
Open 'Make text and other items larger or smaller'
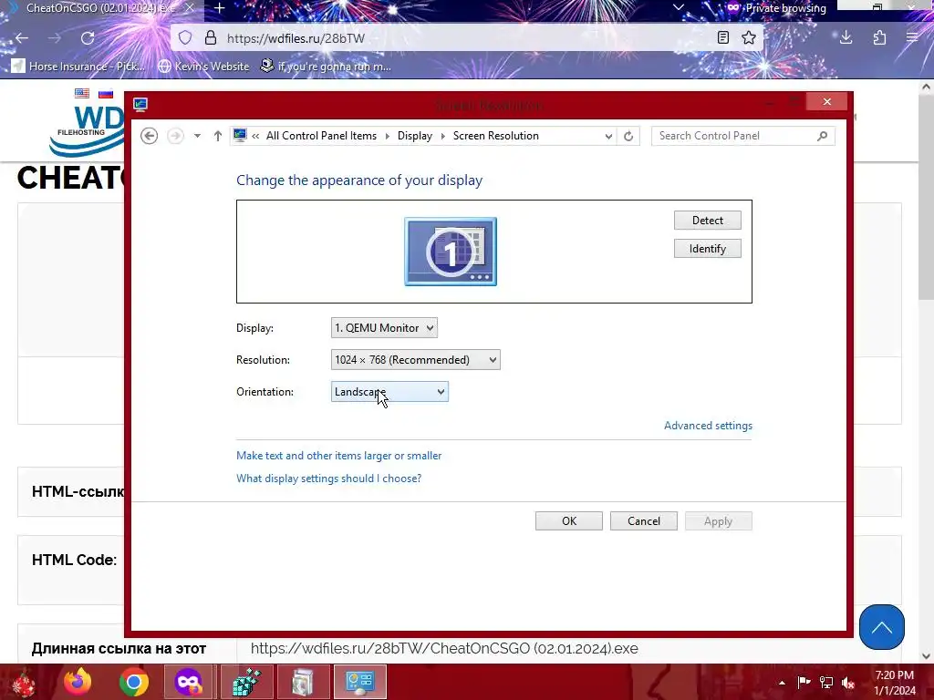[x=339, y=456]
